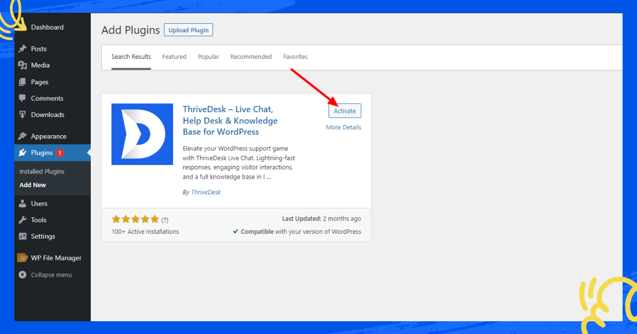This screenshot has width=637, height=334.
Task: Click the Appearance paintbrush icon
Action: click(x=22, y=136)
